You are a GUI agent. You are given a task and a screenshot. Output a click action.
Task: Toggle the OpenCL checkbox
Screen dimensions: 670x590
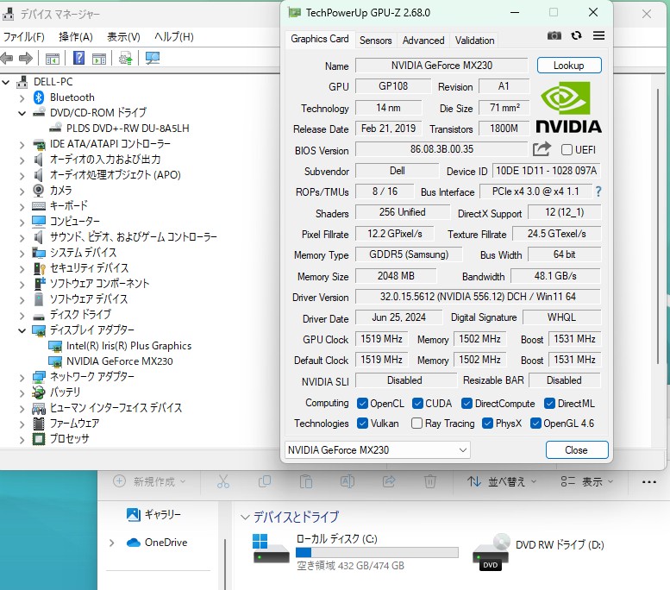coord(362,403)
